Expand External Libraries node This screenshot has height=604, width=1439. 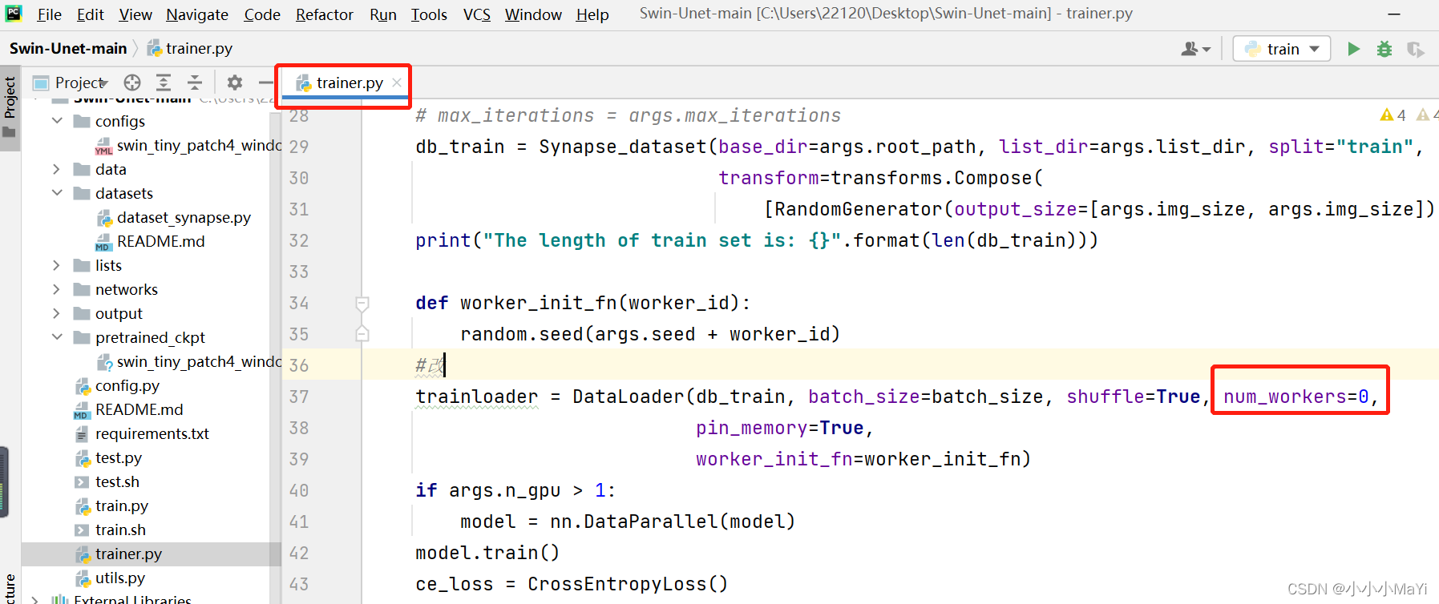[x=35, y=599]
